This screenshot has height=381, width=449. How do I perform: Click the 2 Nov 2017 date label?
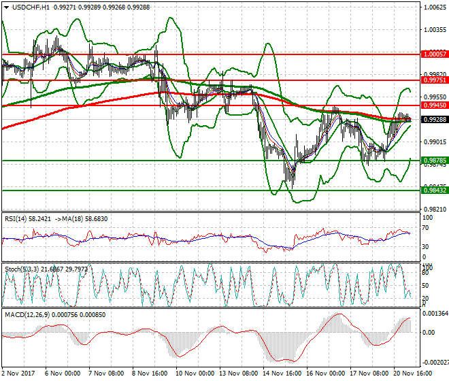pyautogui.click(x=18, y=373)
